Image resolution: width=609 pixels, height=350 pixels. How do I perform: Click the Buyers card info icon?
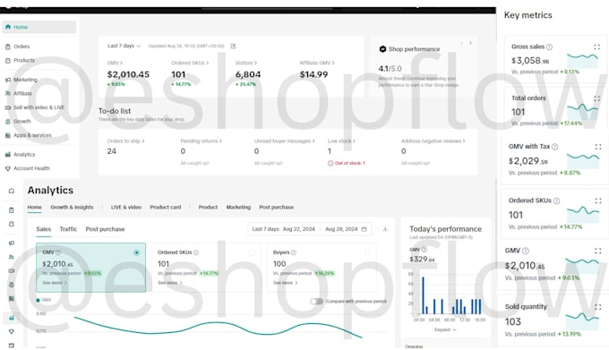294,252
